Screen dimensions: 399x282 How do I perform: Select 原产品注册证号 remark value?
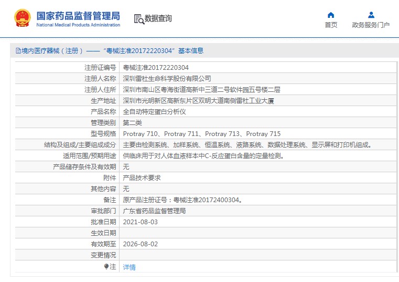pos(182,200)
